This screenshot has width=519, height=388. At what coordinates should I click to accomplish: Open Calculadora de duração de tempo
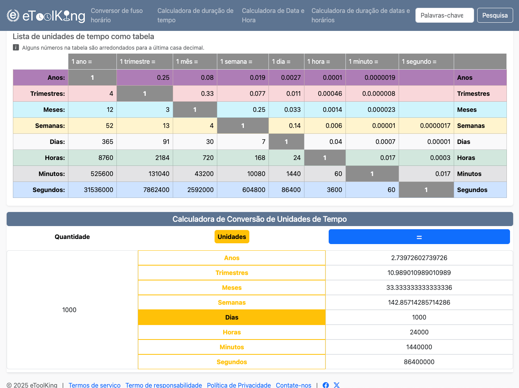point(195,15)
